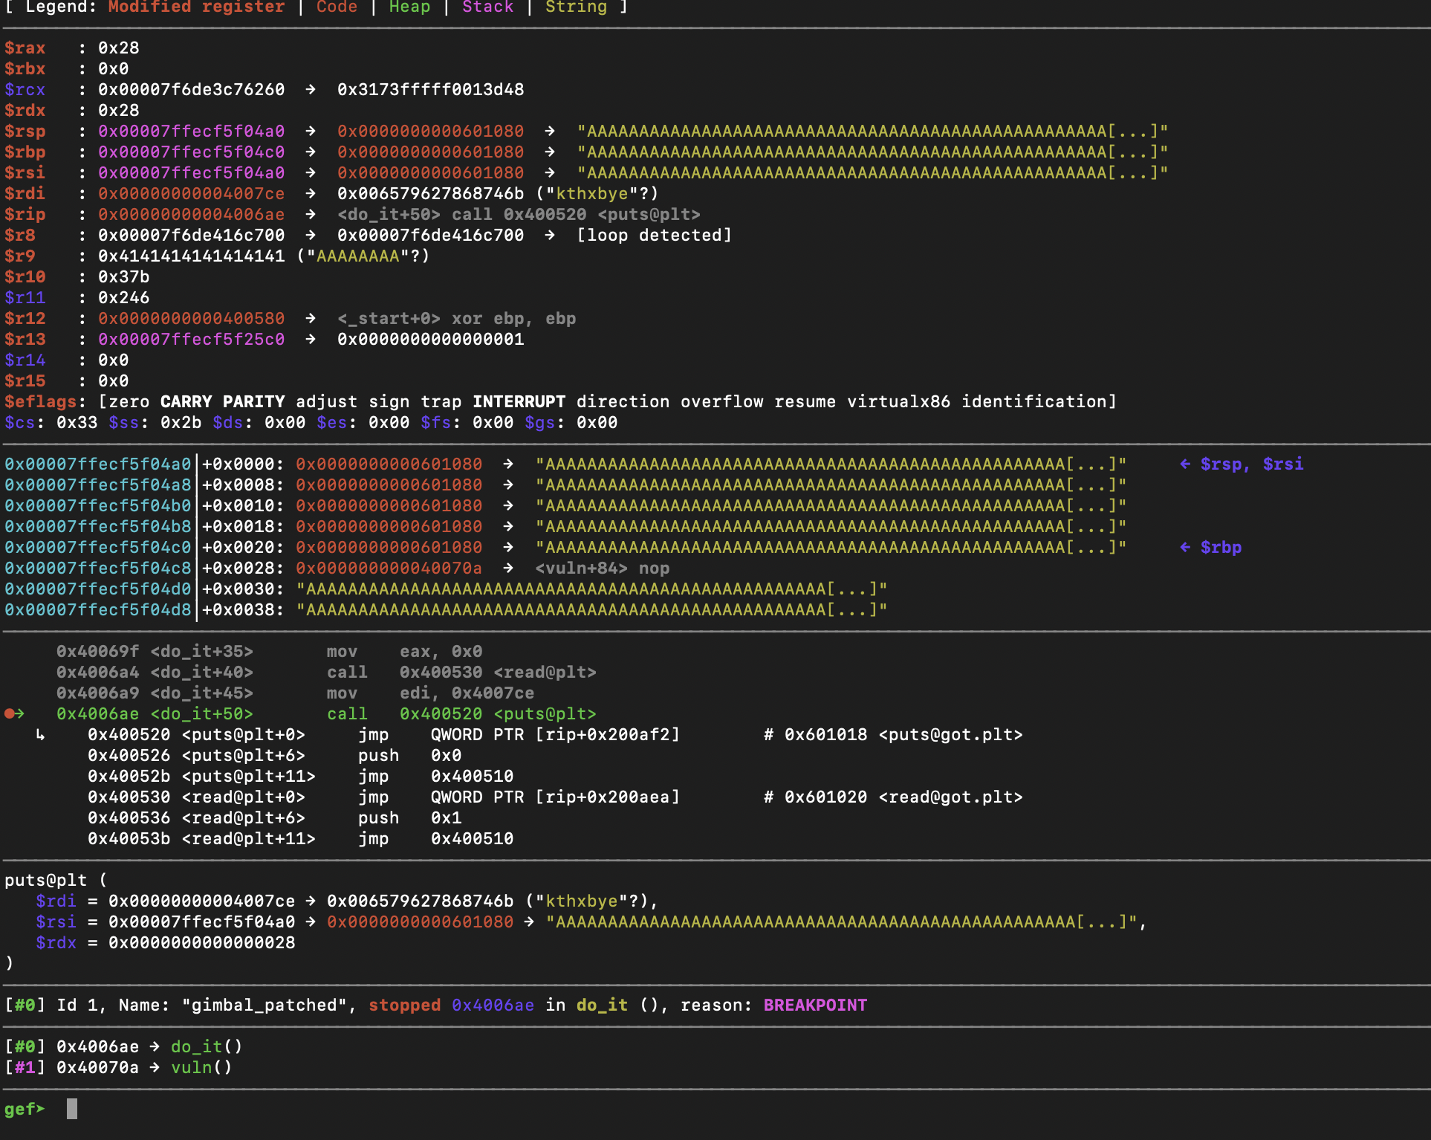
Task: Click the '← $rbp' stack annotation
Action: click(1210, 547)
